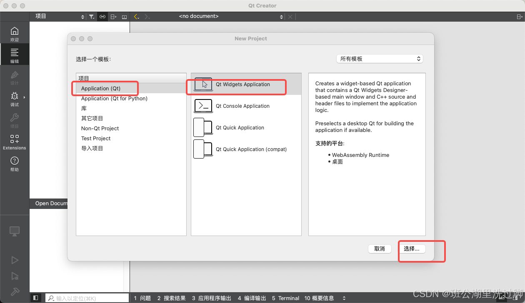Screen dimensions: 525x303
Task: Click the Build hammer icon
Action: (x=15, y=291)
